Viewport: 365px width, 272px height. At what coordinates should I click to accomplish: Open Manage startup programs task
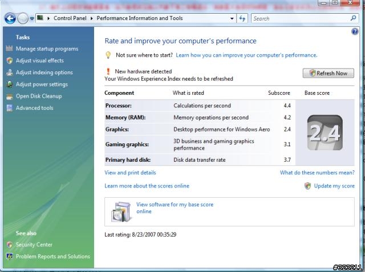point(47,49)
